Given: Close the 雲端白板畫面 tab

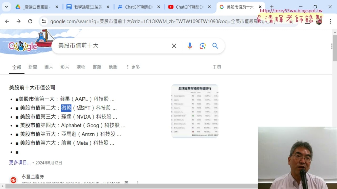Looking at the screenshot, I should (x=57, y=7).
